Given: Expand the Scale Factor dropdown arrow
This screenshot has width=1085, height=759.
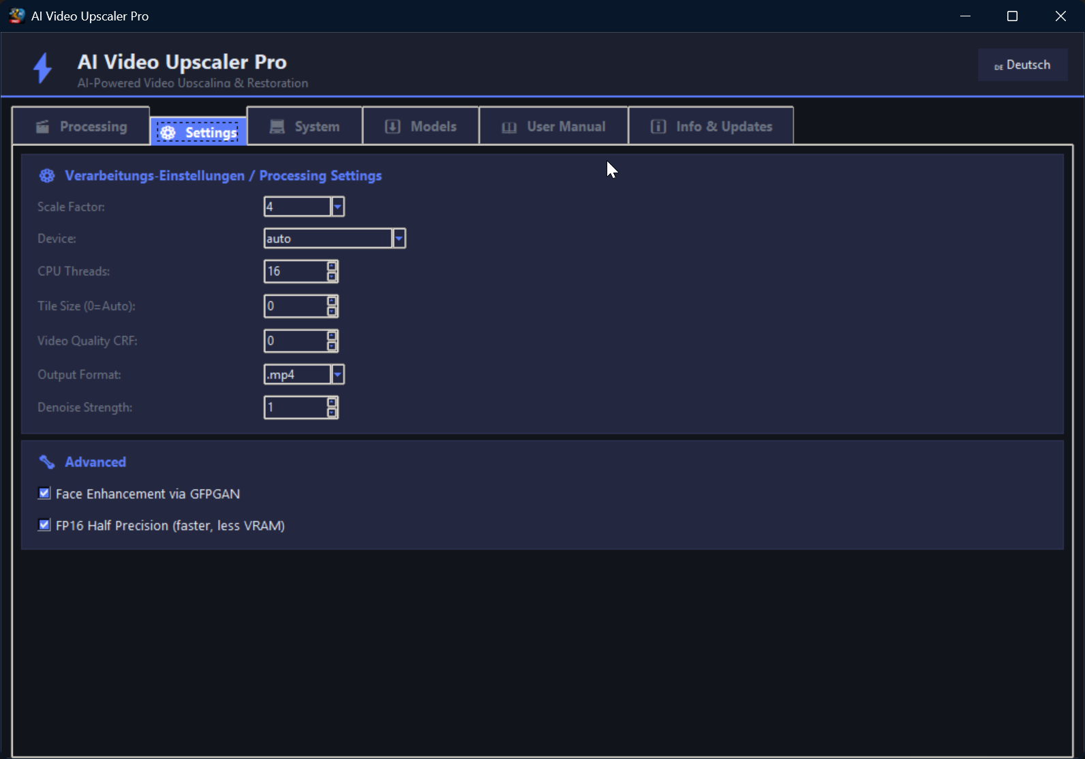Looking at the screenshot, I should (337, 207).
